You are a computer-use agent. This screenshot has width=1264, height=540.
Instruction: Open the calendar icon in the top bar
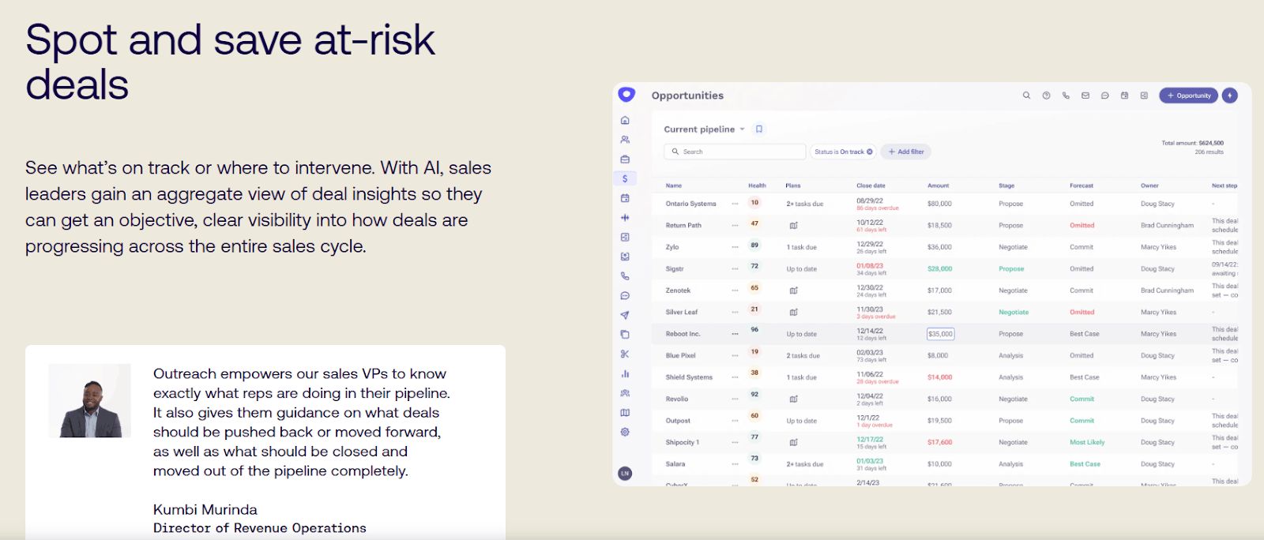1124,96
